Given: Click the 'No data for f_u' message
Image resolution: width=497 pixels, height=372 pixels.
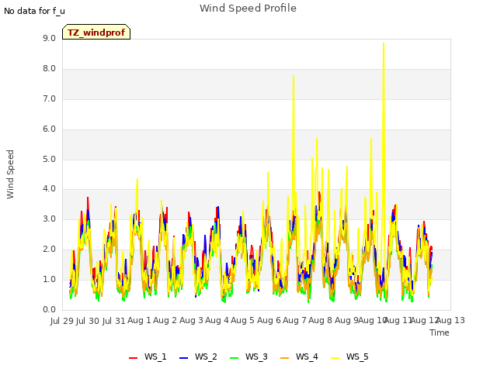Looking at the screenshot, I should (34, 11).
